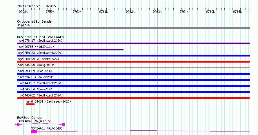Click the Cytogenetic Bands track title
The image size is (258, 135).
tap(34, 21)
